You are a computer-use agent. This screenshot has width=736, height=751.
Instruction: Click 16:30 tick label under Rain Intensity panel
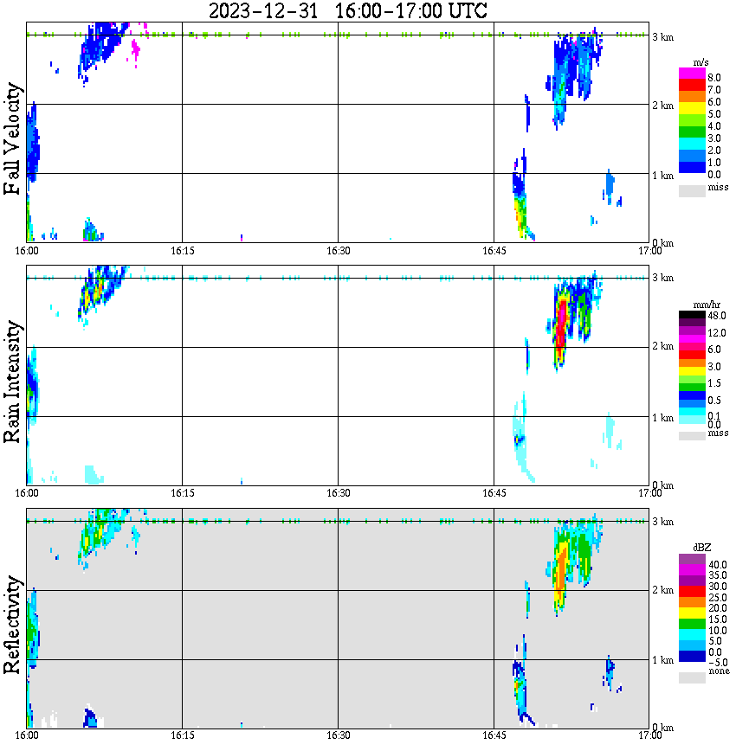(x=339, y=493)
